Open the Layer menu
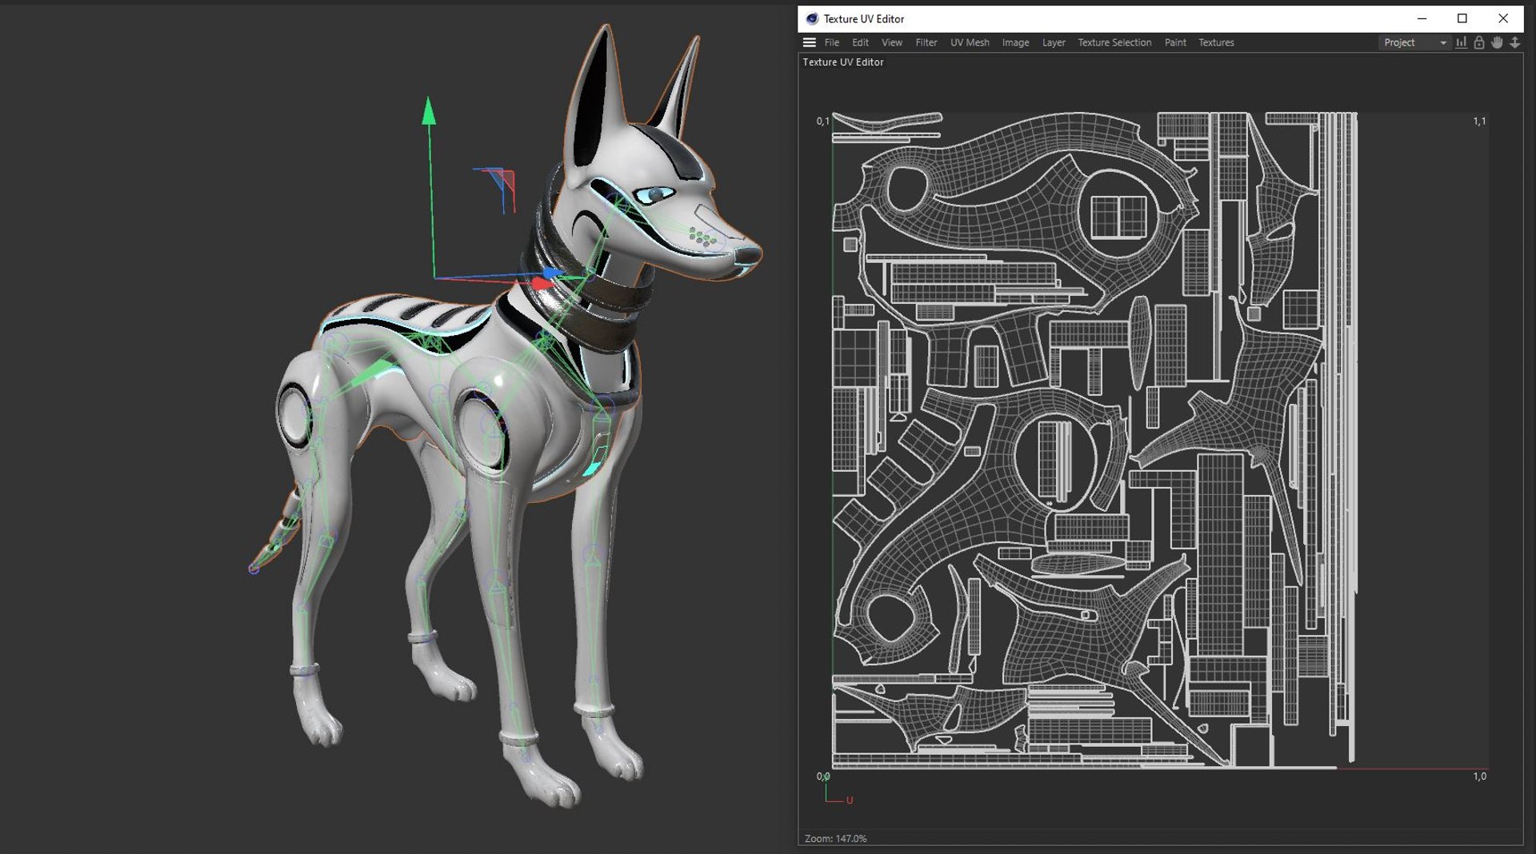This screenshot has height=854, width=1536. pyautogui.click(x=1054, y=42)
